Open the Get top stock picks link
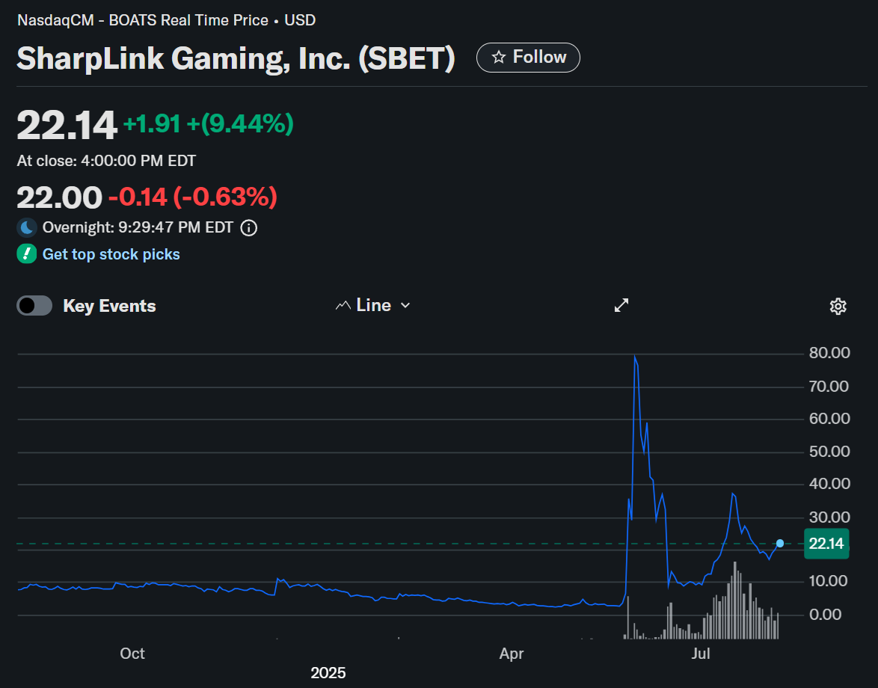Image resolution: width=878 pixels, height=688 pixels. point(111,254)
